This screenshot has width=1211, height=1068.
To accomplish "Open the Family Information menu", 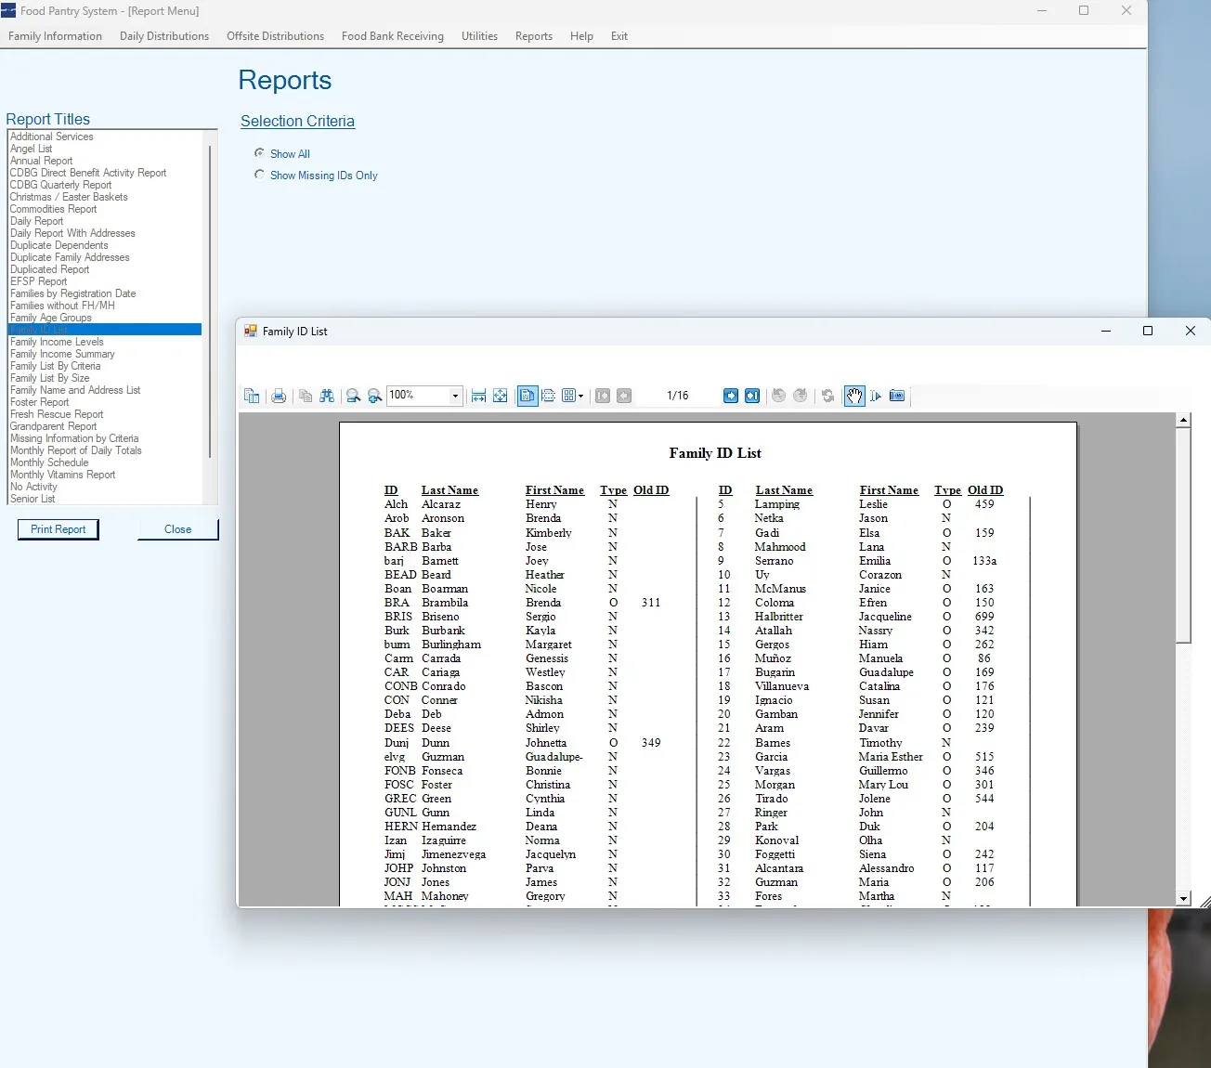I will (56, 36).
